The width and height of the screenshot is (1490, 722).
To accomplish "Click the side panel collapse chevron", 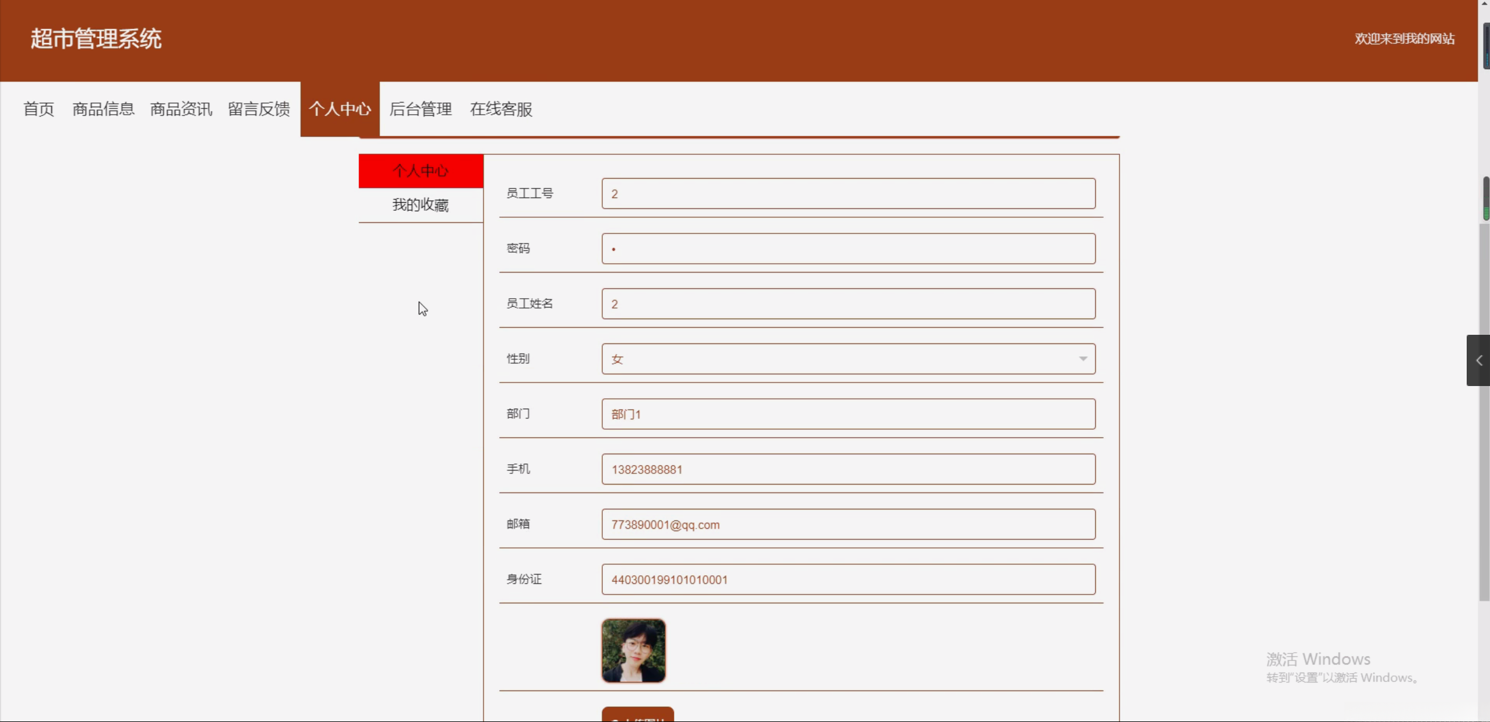I will 1478,360.
